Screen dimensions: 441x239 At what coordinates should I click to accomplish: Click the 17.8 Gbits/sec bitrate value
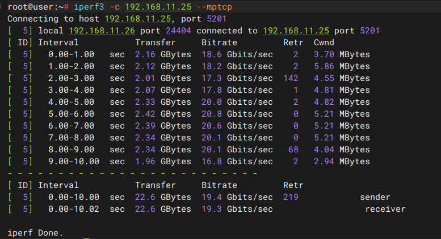[x=237, y=90]
